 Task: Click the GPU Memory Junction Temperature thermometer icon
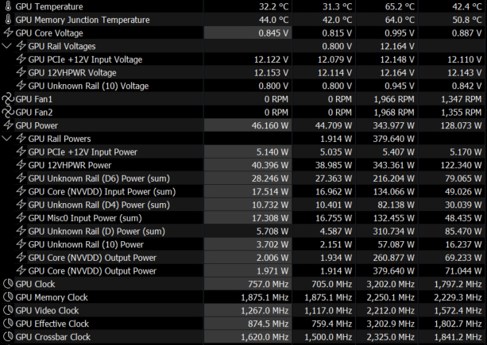[x=9, y=20]
